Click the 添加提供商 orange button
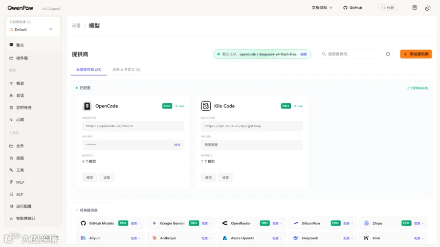The width and height of the screenshot is (440, 247). pos(416,54)
